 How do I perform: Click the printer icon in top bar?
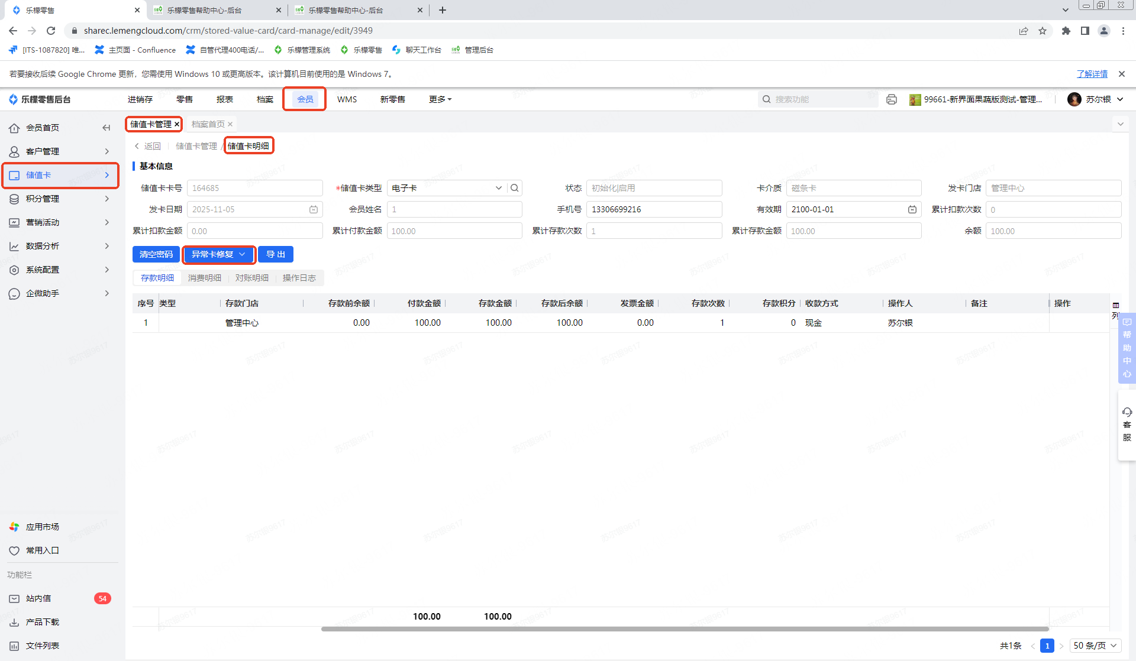click(x=892, y=99)
